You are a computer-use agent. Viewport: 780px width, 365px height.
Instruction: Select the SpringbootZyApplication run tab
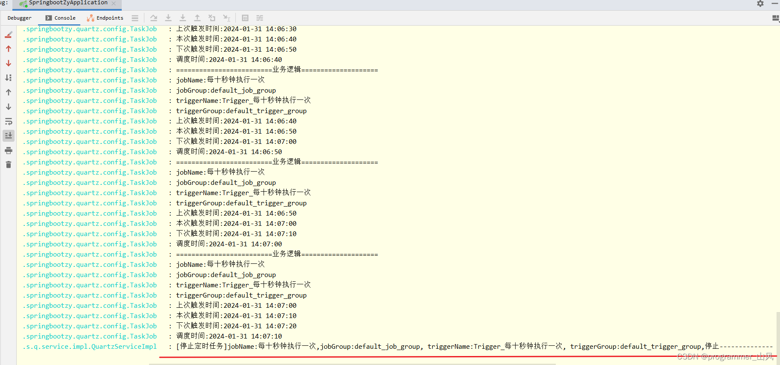pos(67,3)
